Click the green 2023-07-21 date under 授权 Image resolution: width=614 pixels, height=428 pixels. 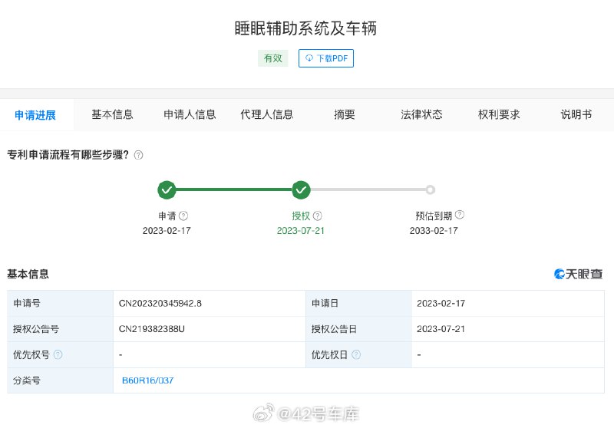pyautogui.click(x=301, y=231)
